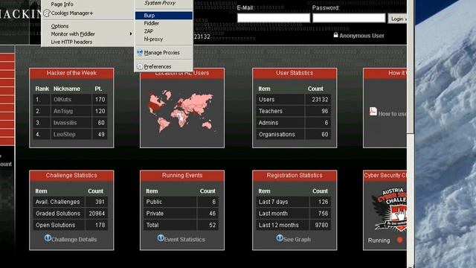Click the Manage Proxies icon

140,52
